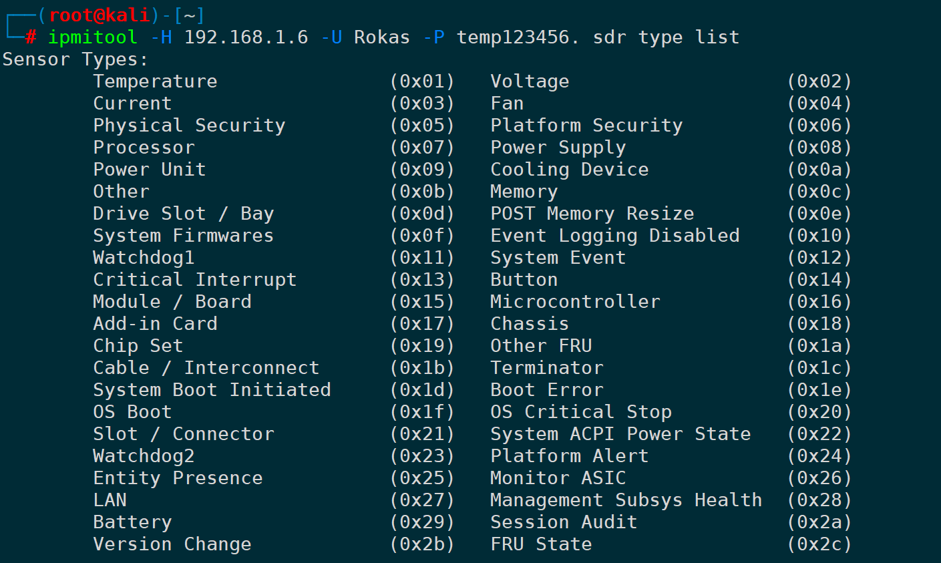Click the Cooling Device entry

pos(569,170)
